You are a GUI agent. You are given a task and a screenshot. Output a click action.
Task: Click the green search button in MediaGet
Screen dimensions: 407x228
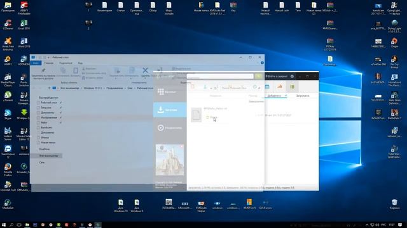pos(258,76)
